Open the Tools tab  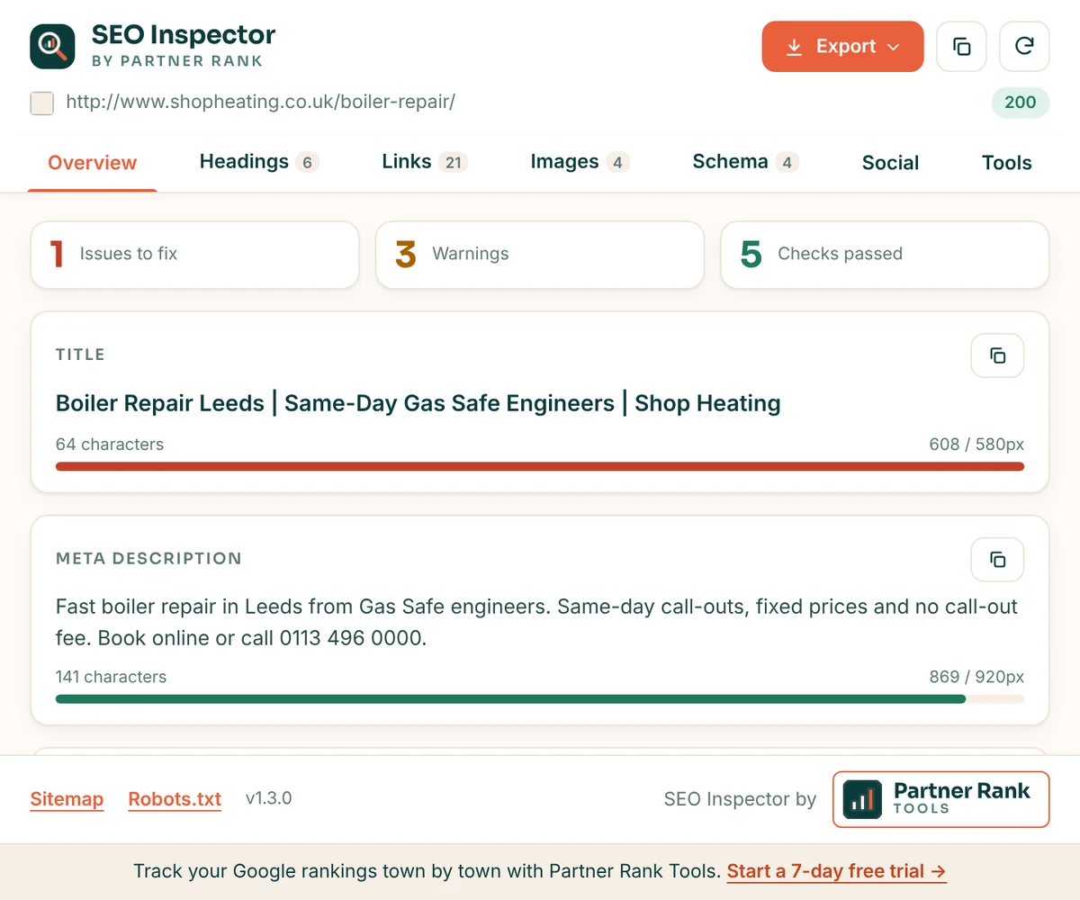(1006, 163)
